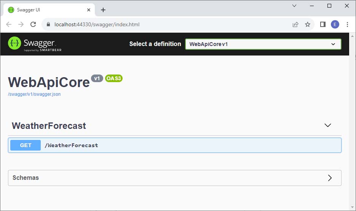Open the /swagger/v1/swagger.json link
This screenshot has width=356, height=211.
(x=34, y=94)
